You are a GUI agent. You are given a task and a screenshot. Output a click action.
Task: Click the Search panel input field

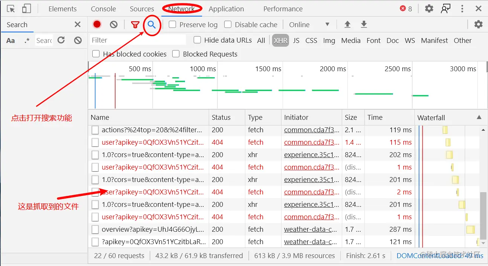44,40
